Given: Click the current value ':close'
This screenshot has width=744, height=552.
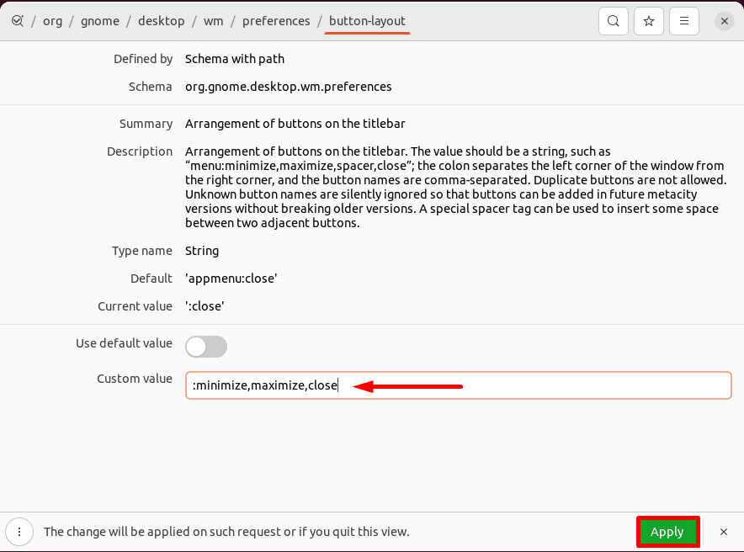Looking at the screenshot, I should [205, 306].
